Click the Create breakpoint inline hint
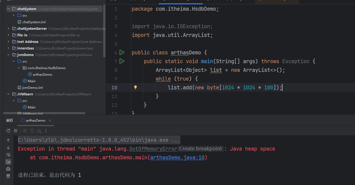 [x=201, y=149]
